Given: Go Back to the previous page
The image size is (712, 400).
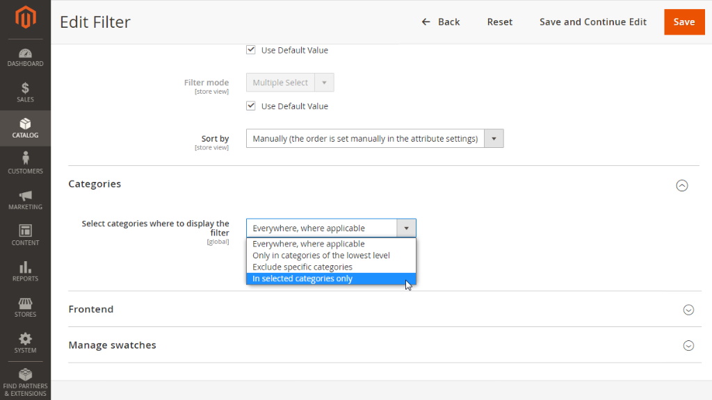Looking at the screenshot, I should tap(440, 22).
